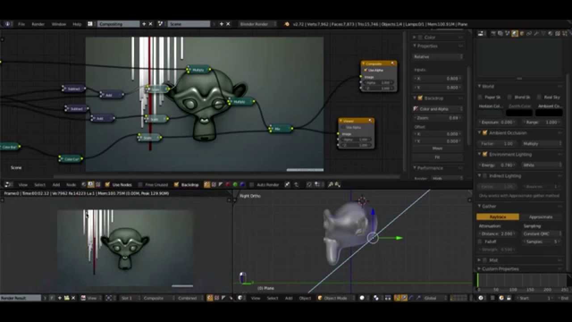572x322 pixels.
Task: Toggle backdrop color and alpha channel icon
Action: 206,184
